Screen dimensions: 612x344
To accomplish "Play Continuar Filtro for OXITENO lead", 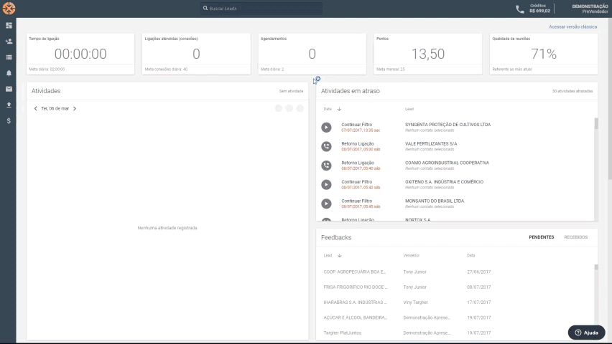I will click(x=326, y=185).
